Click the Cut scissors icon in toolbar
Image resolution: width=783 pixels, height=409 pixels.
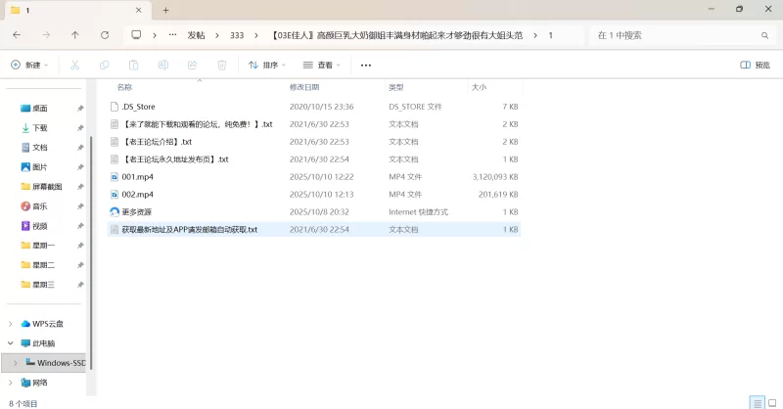[74, 66]
